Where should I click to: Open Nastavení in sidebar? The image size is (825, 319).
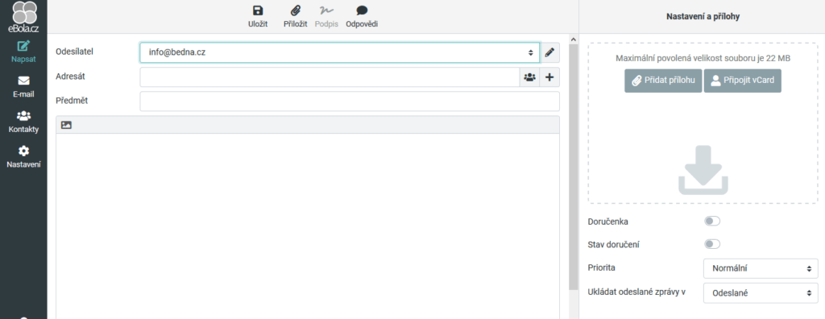[x=23, y=157]
